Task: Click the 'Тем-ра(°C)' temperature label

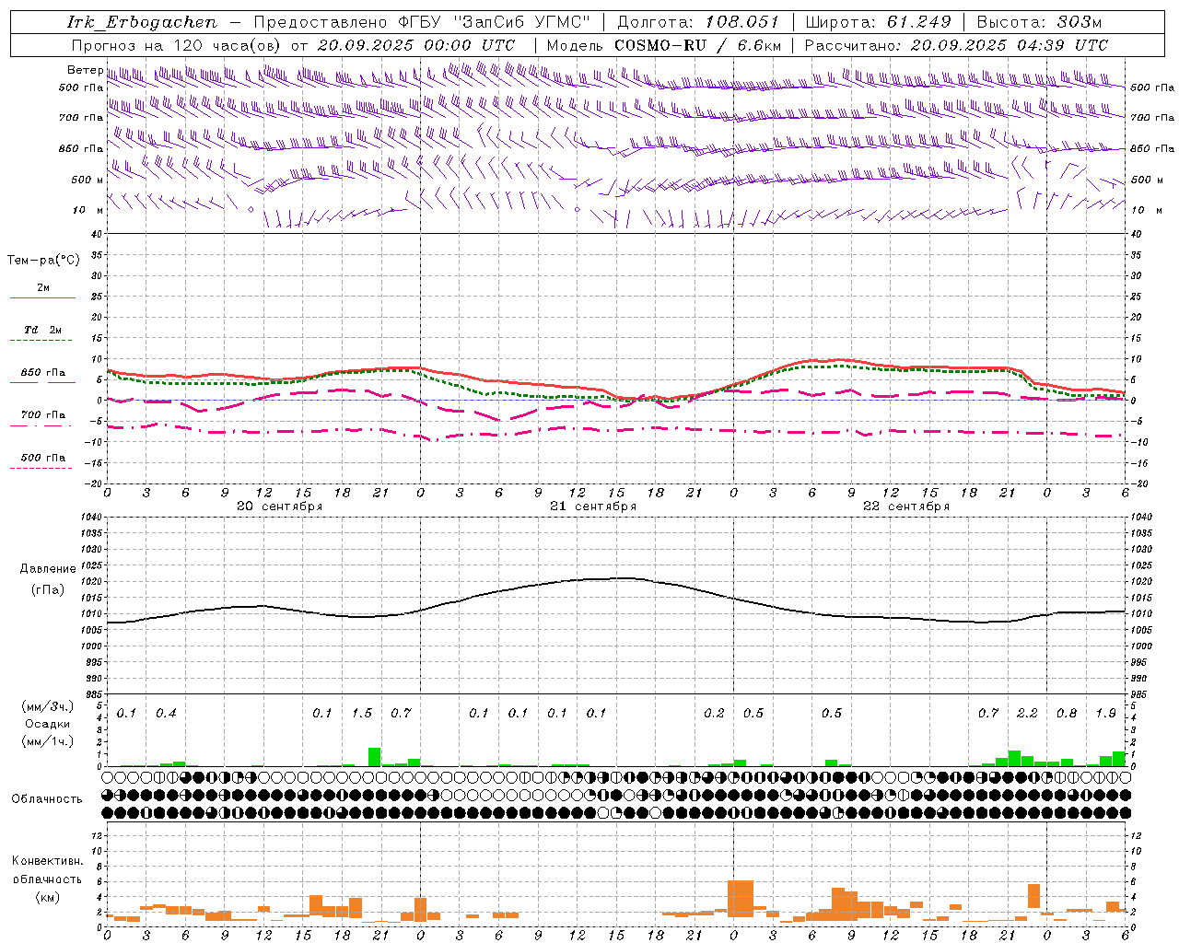Action: [x=43, y=261]
